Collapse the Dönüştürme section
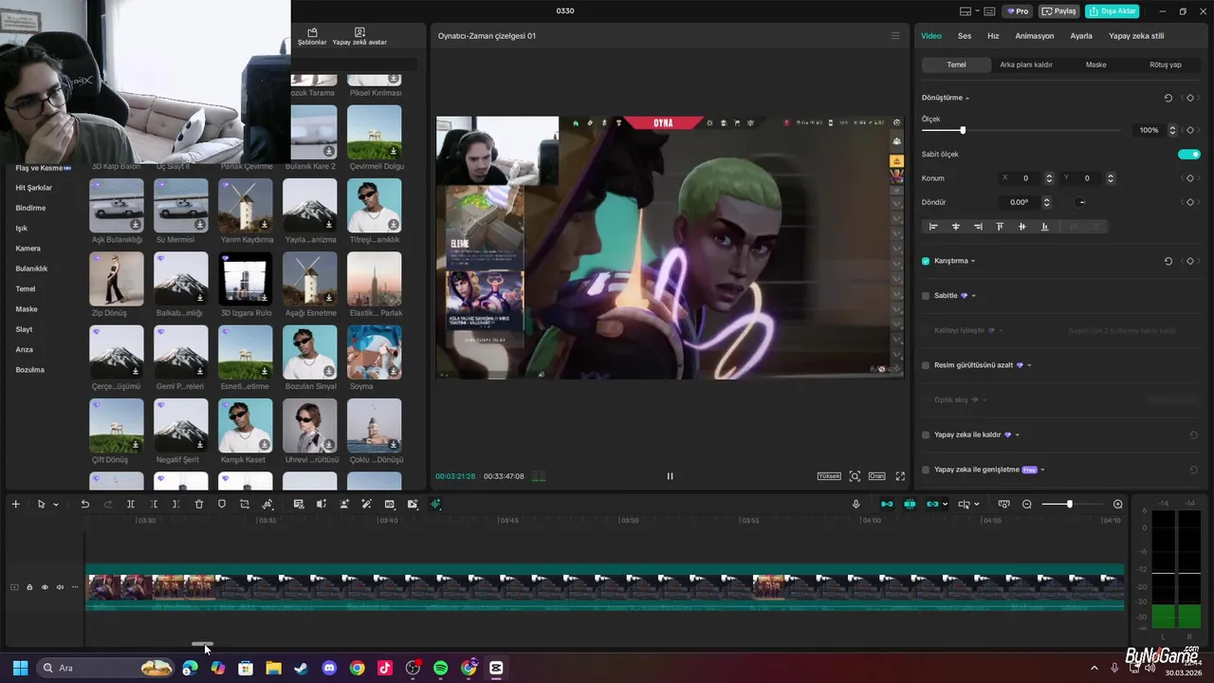Screen dimensions: 1214x683 (967, 98)
